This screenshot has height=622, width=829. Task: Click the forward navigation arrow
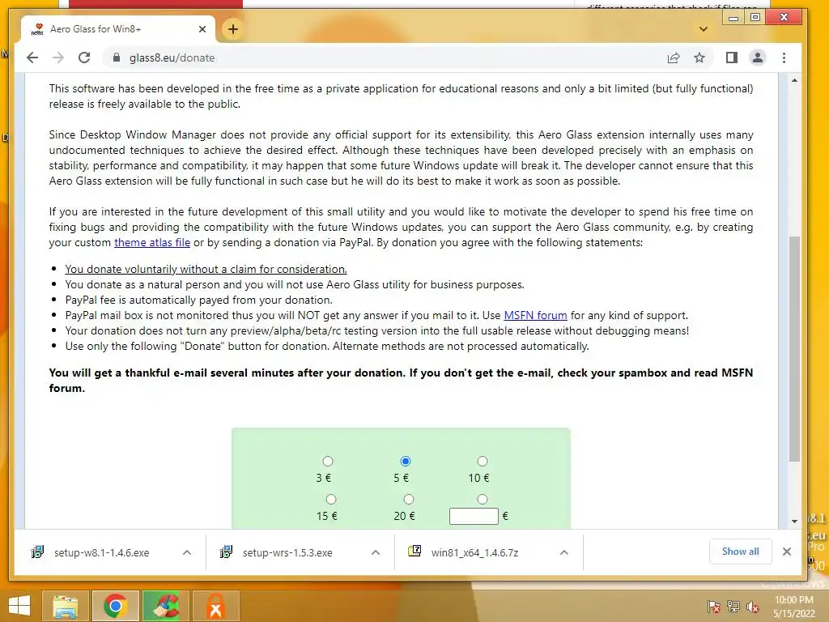coord(58,58)
